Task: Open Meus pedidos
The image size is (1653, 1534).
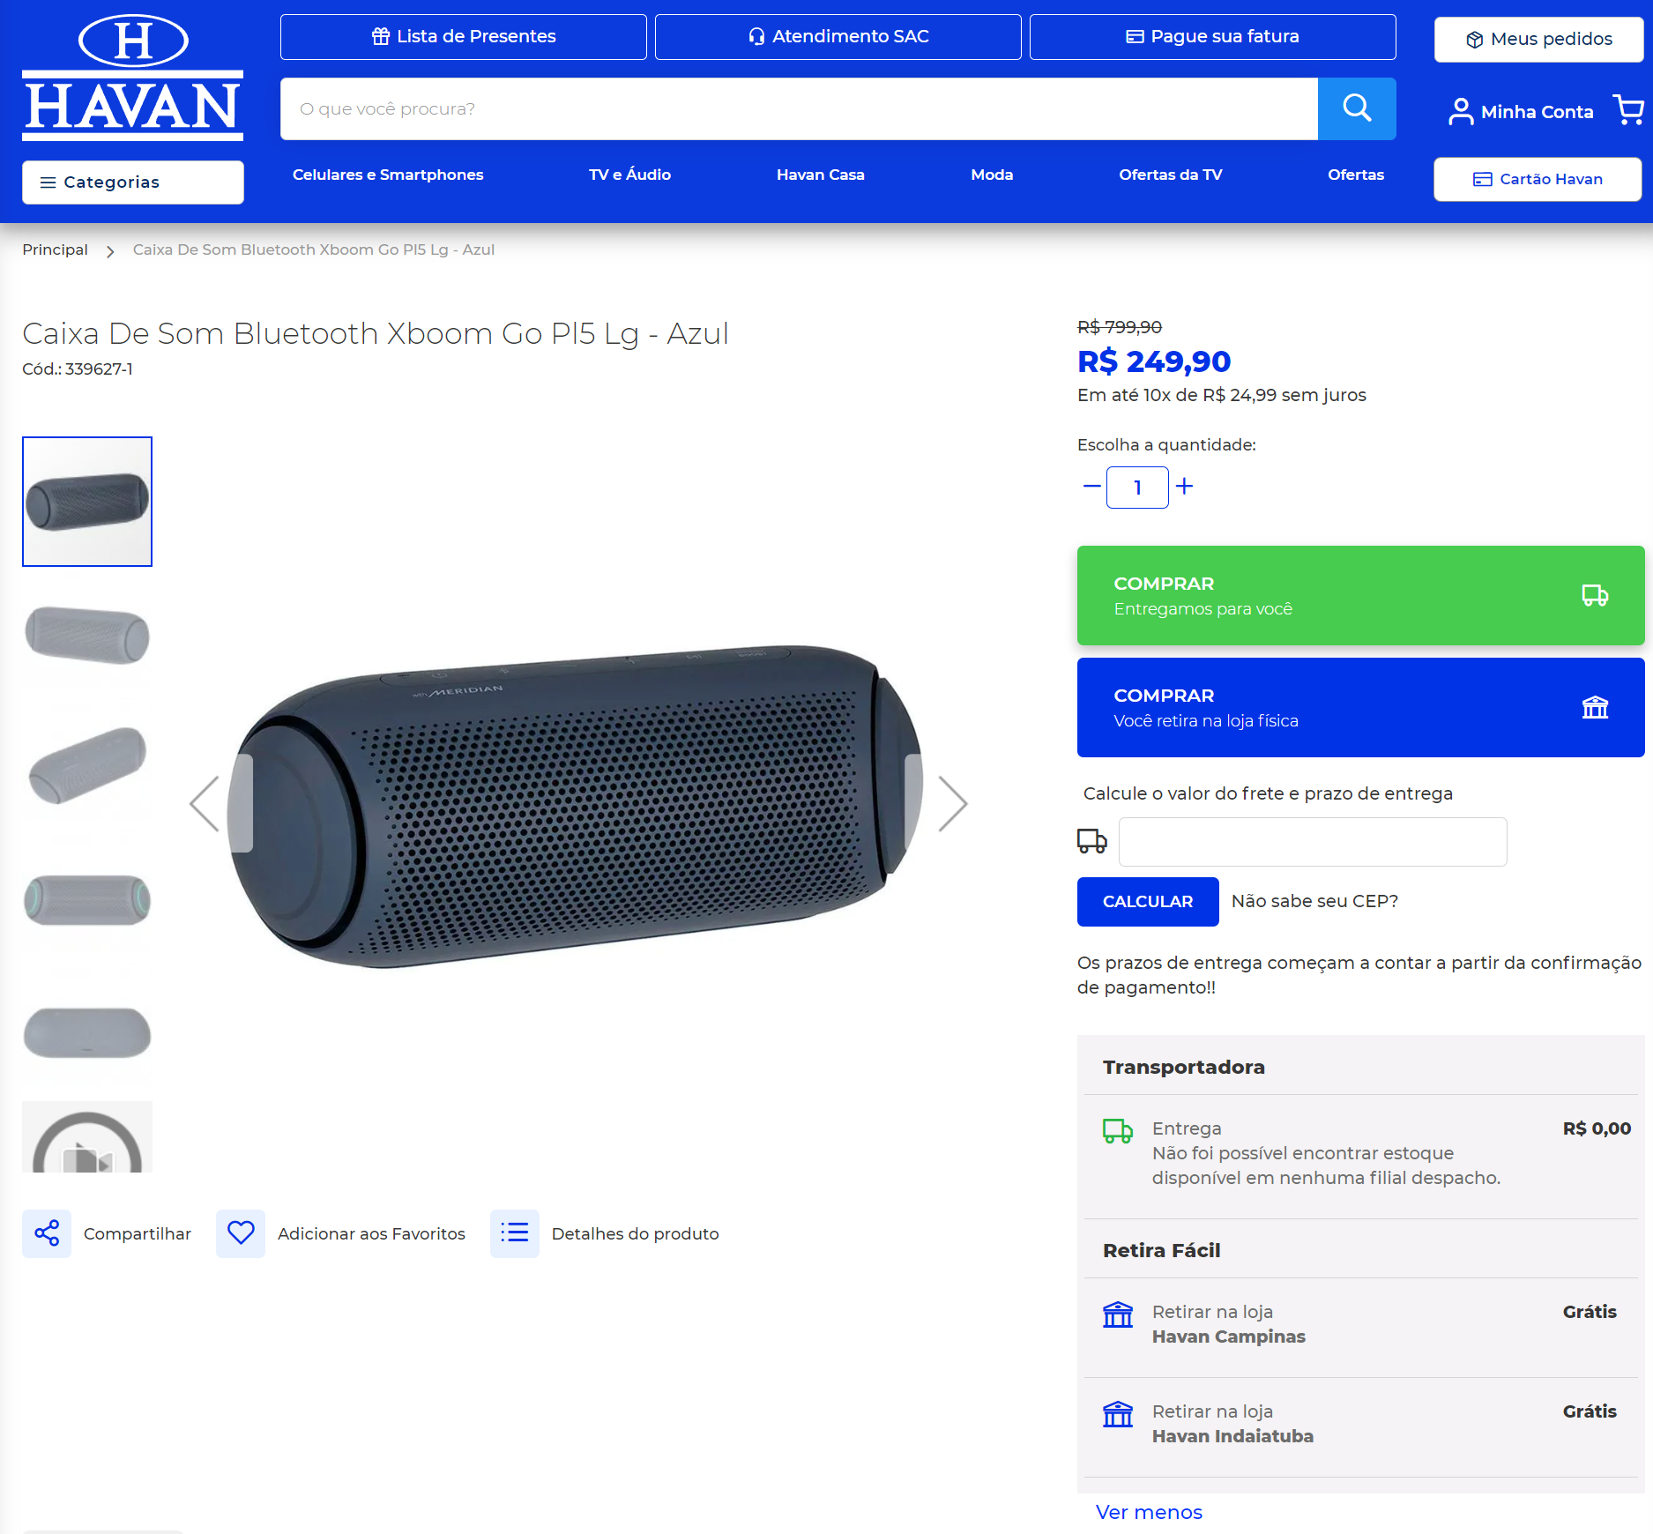Action: tap(1539, 40)
